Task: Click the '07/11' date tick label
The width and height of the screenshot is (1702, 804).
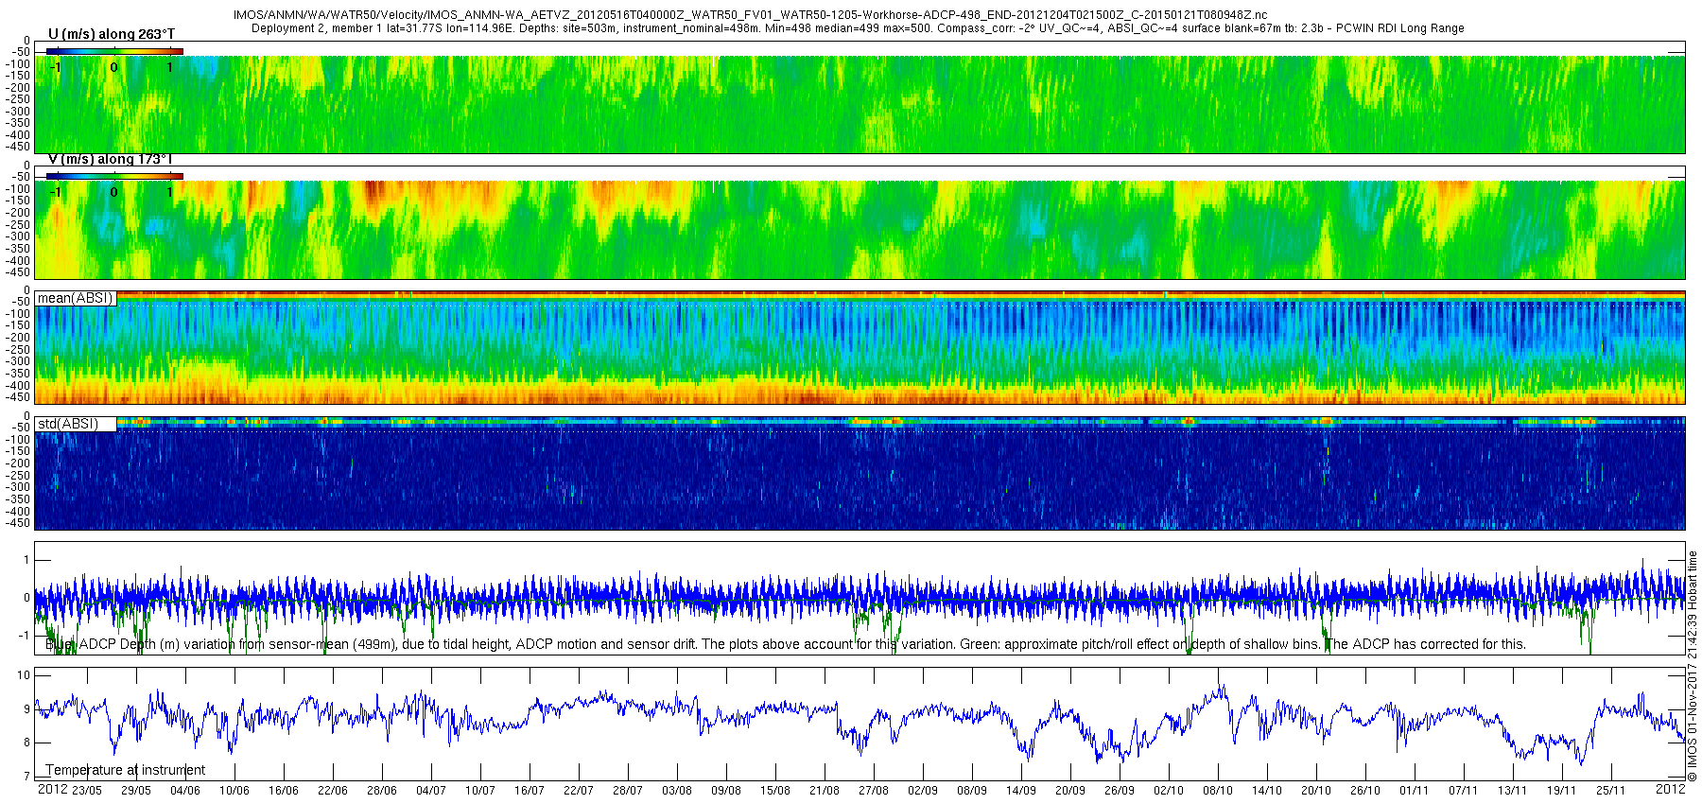Action: (1464, 791)
